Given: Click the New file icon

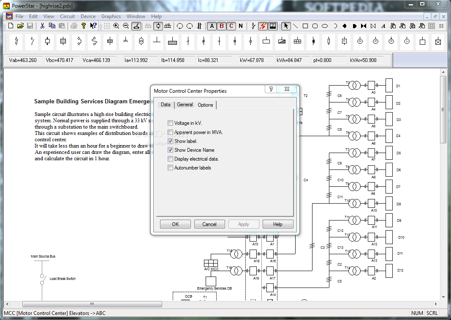Looking at the screenshot, I should [x=11, y=26].
